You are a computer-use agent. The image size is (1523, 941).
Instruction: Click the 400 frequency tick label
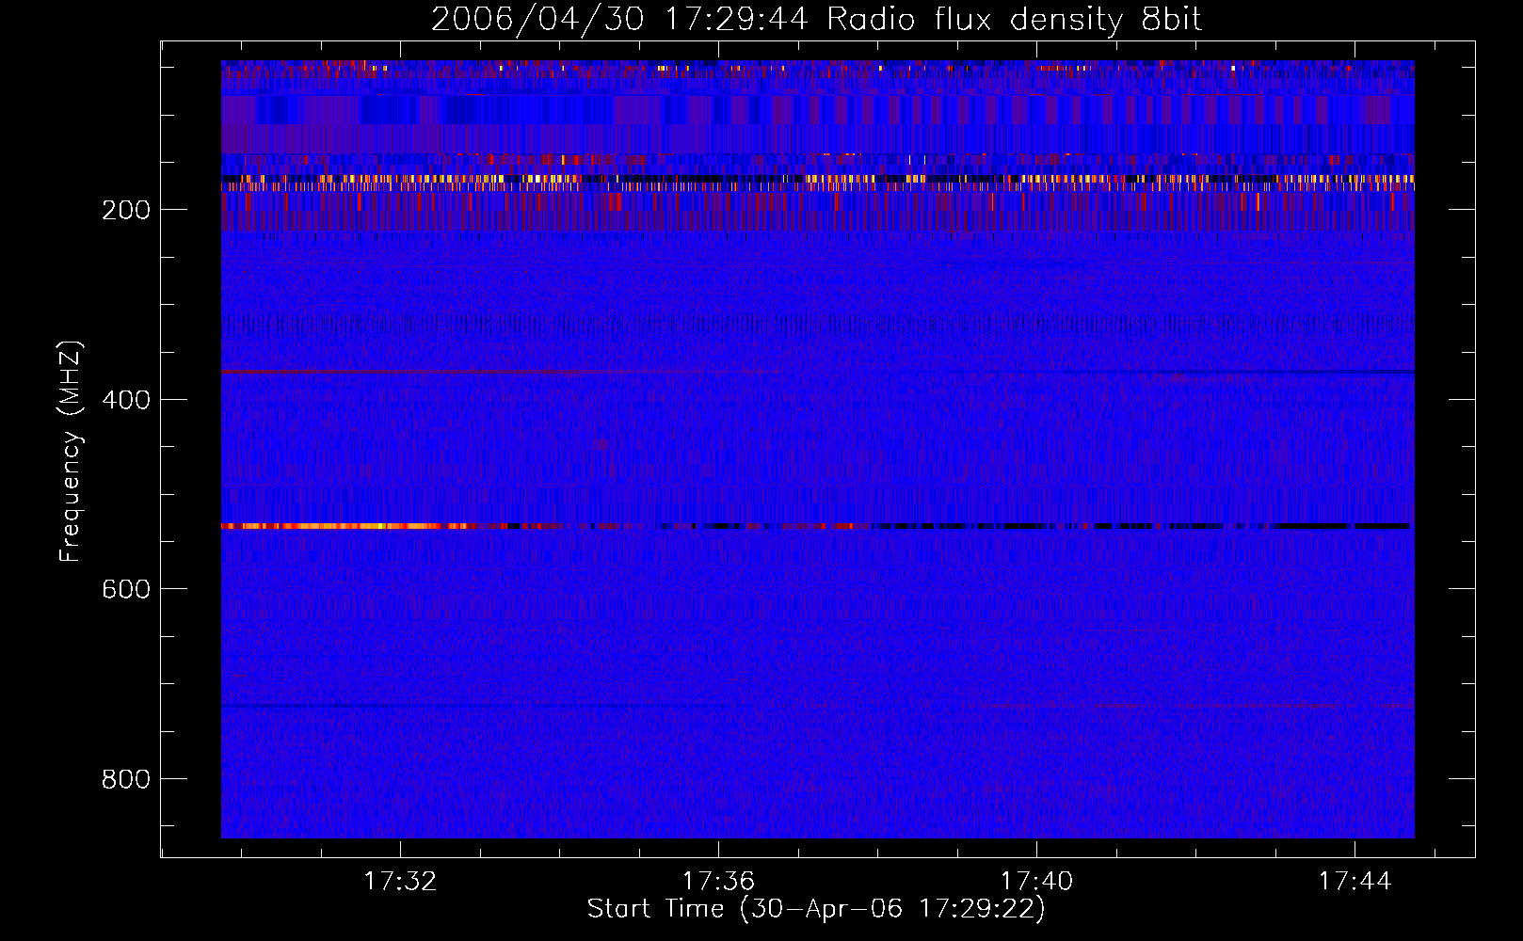(x=126, y=400)
